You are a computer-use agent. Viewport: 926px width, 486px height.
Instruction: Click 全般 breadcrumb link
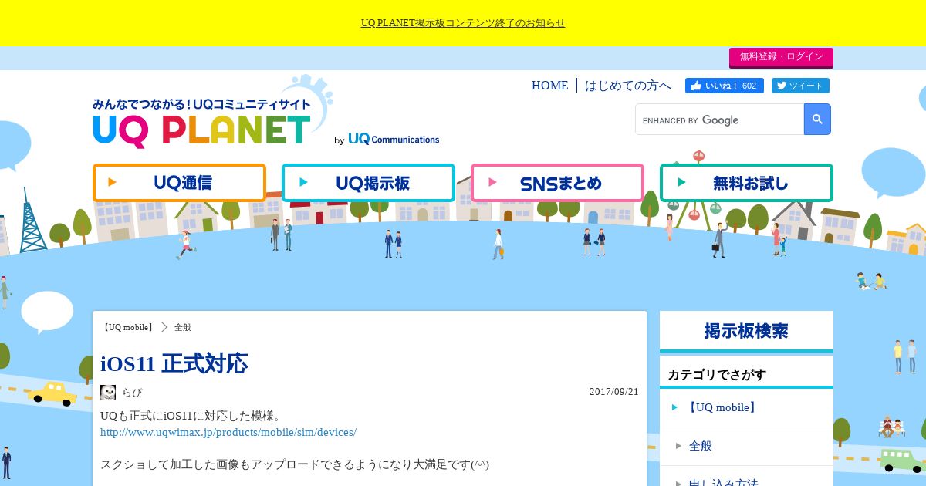click(x=183, y=327)
